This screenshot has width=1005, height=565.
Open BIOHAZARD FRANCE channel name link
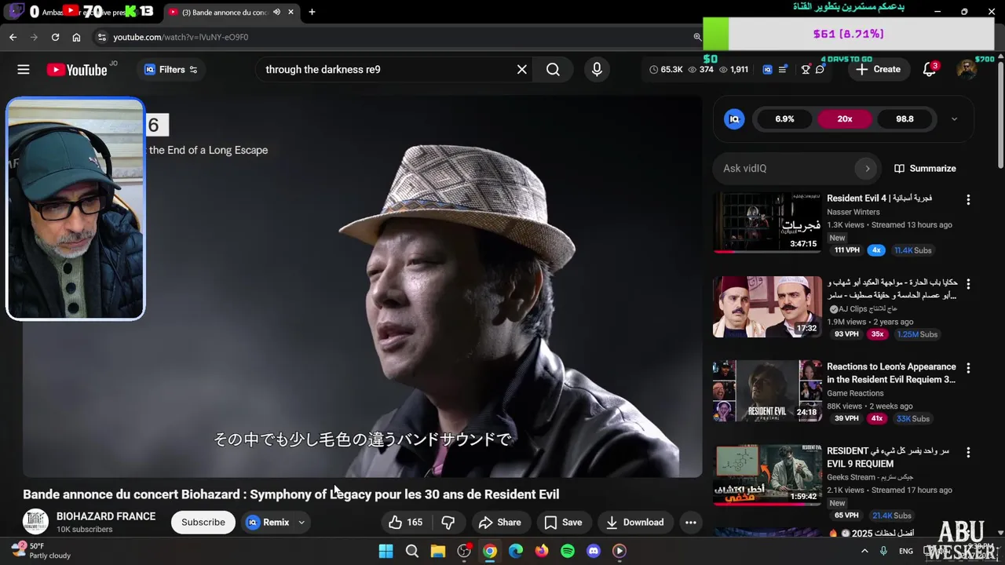point(106,516)
